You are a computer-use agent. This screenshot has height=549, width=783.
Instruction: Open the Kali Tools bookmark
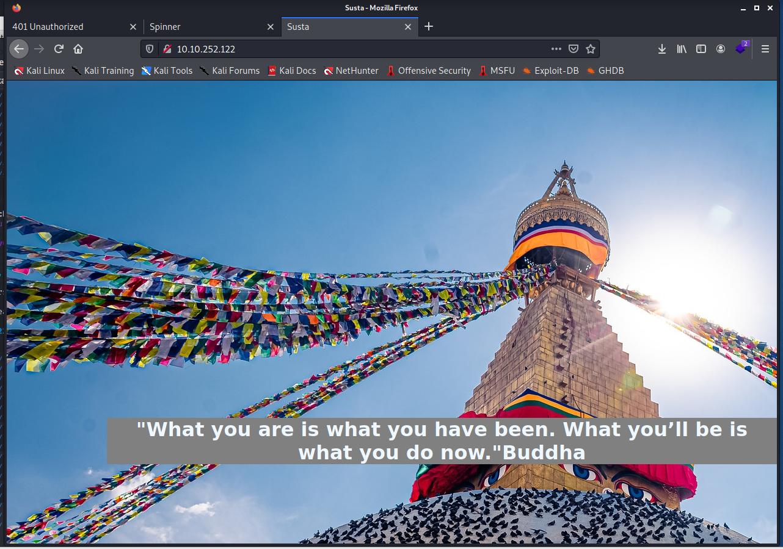(x=167, y=71)
